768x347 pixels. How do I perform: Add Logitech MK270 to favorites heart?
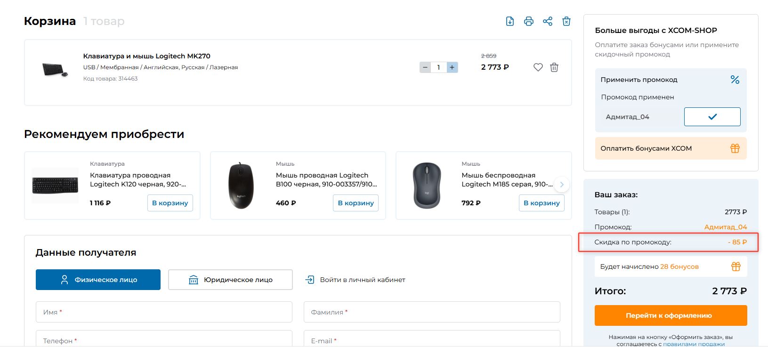click(538, 67)
